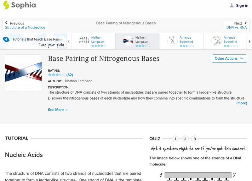Open the Other Actions dropdown

229,58
